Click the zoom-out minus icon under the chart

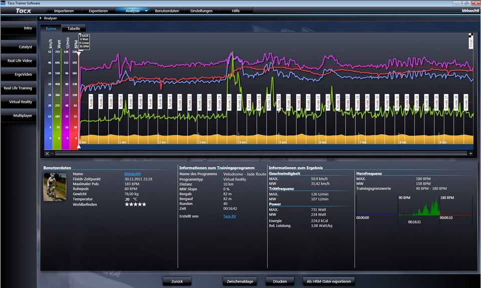[52, 154]
